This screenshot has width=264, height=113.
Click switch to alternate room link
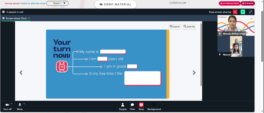33,3
